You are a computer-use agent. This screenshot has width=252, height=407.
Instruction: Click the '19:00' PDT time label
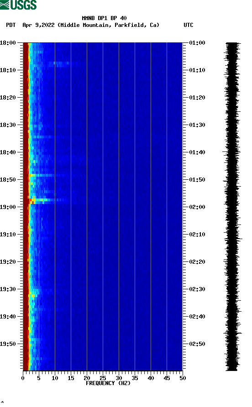coord(8,207)
